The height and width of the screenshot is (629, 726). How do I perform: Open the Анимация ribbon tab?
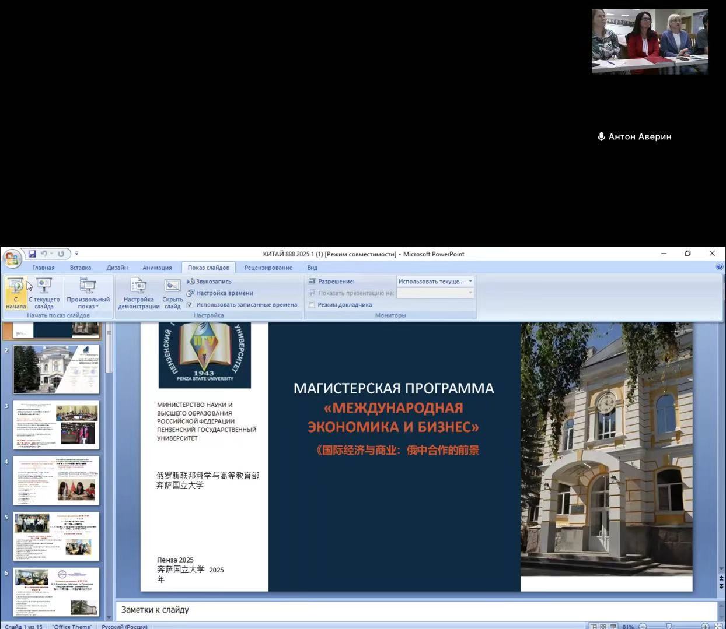(157, 268)
